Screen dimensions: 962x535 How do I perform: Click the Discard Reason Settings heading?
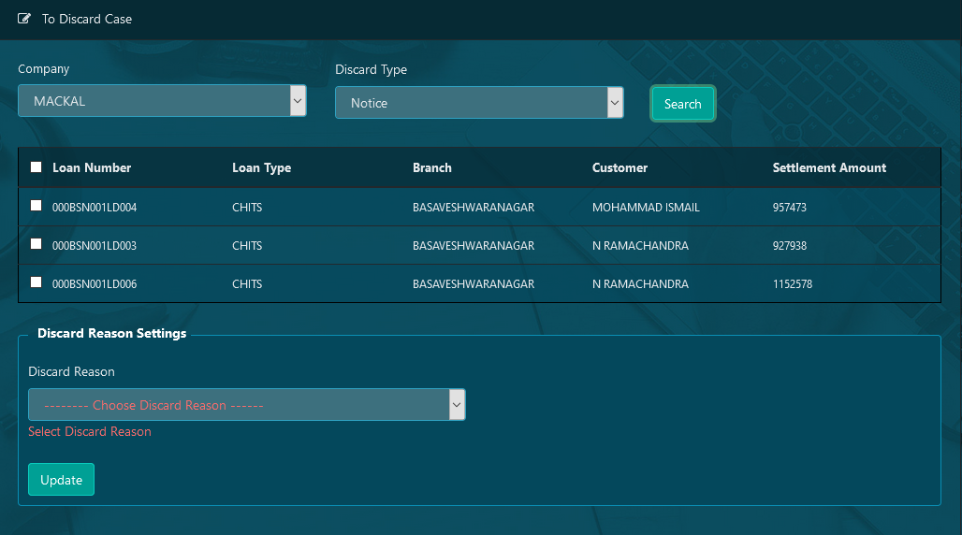(111, 333)
